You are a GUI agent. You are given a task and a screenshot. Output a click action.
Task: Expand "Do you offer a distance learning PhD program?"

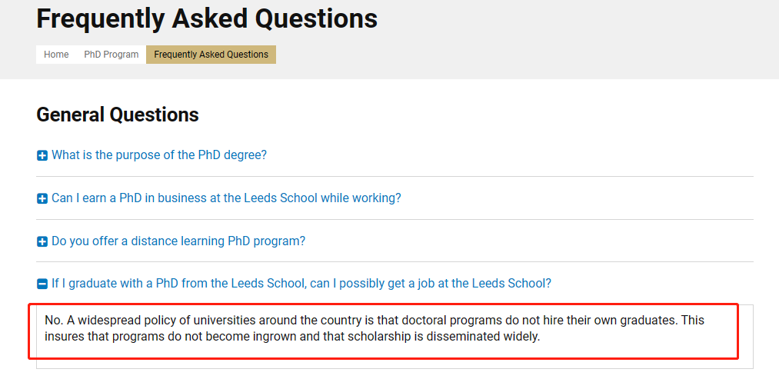click(178, 241)
